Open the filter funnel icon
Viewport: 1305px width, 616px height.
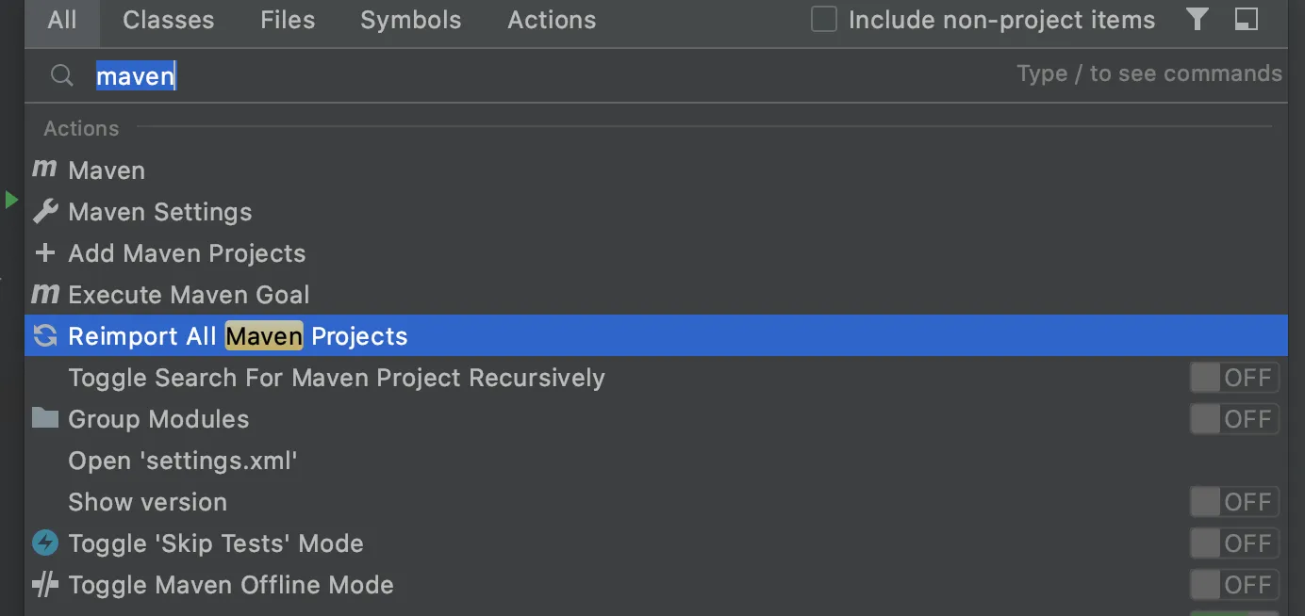pos(1198,20)
